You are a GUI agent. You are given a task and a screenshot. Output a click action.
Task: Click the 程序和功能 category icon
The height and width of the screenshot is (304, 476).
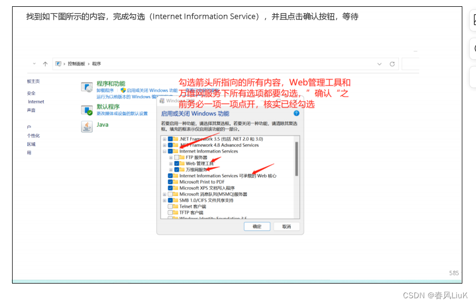87,87
